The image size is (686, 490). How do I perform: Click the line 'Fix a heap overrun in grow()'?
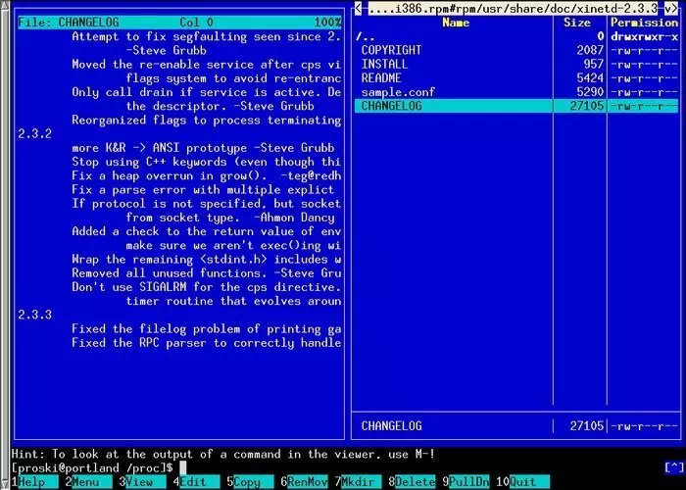(207, 175)
